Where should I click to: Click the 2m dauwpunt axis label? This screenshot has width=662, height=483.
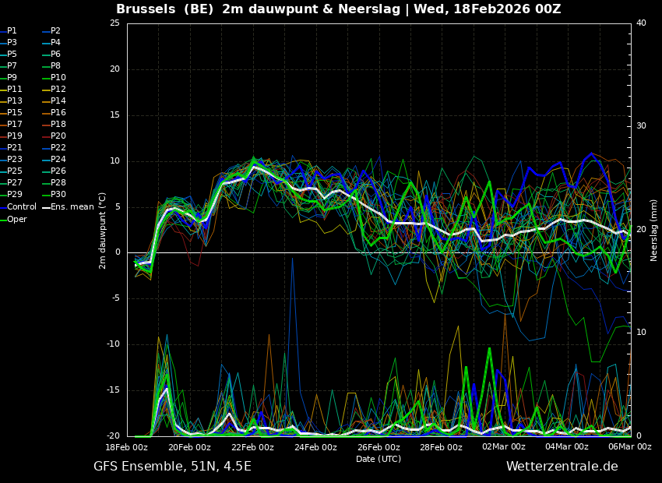pyautogui.click(x=102, y=231)
